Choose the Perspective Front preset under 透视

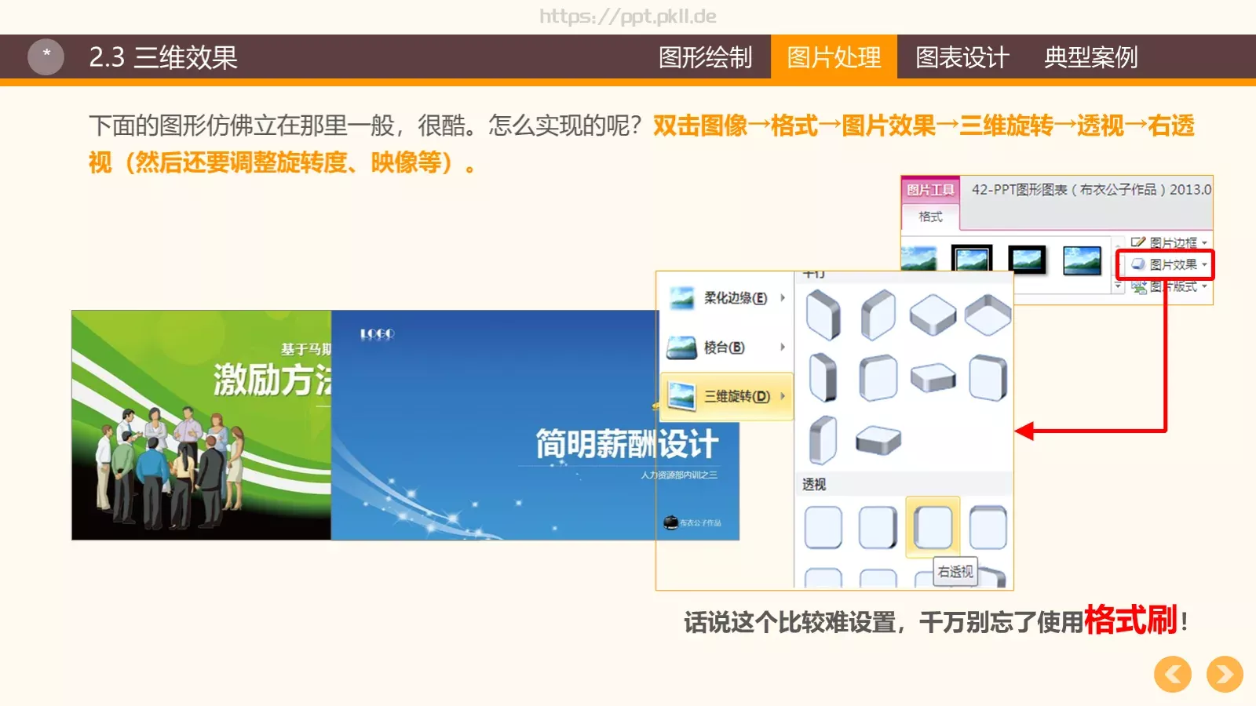click(x=823, y=526)
